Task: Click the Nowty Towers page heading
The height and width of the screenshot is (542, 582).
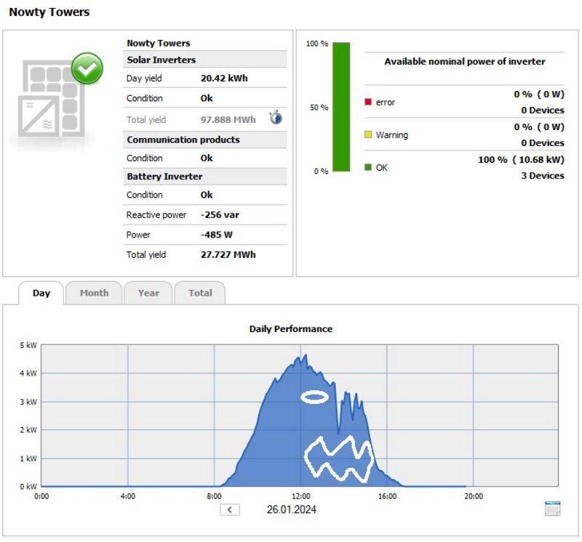Action: [x=49, y=12]
